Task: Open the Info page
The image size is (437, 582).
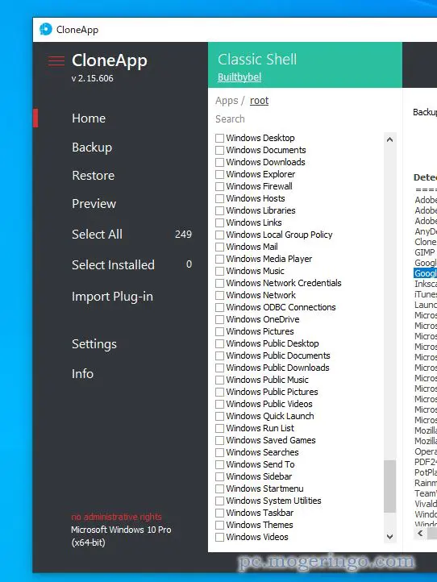Action: [82, 373]
